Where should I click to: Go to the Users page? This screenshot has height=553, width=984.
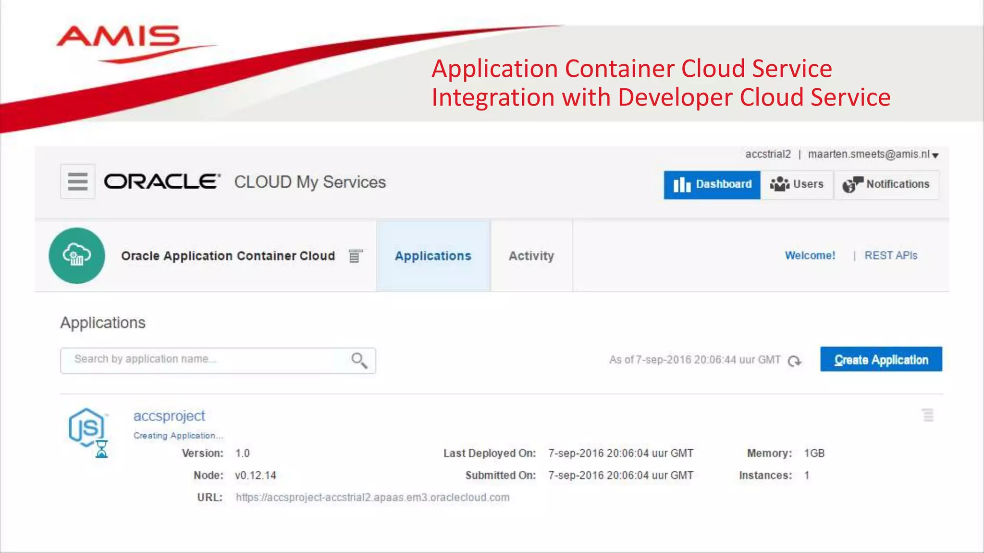[797, 185]
